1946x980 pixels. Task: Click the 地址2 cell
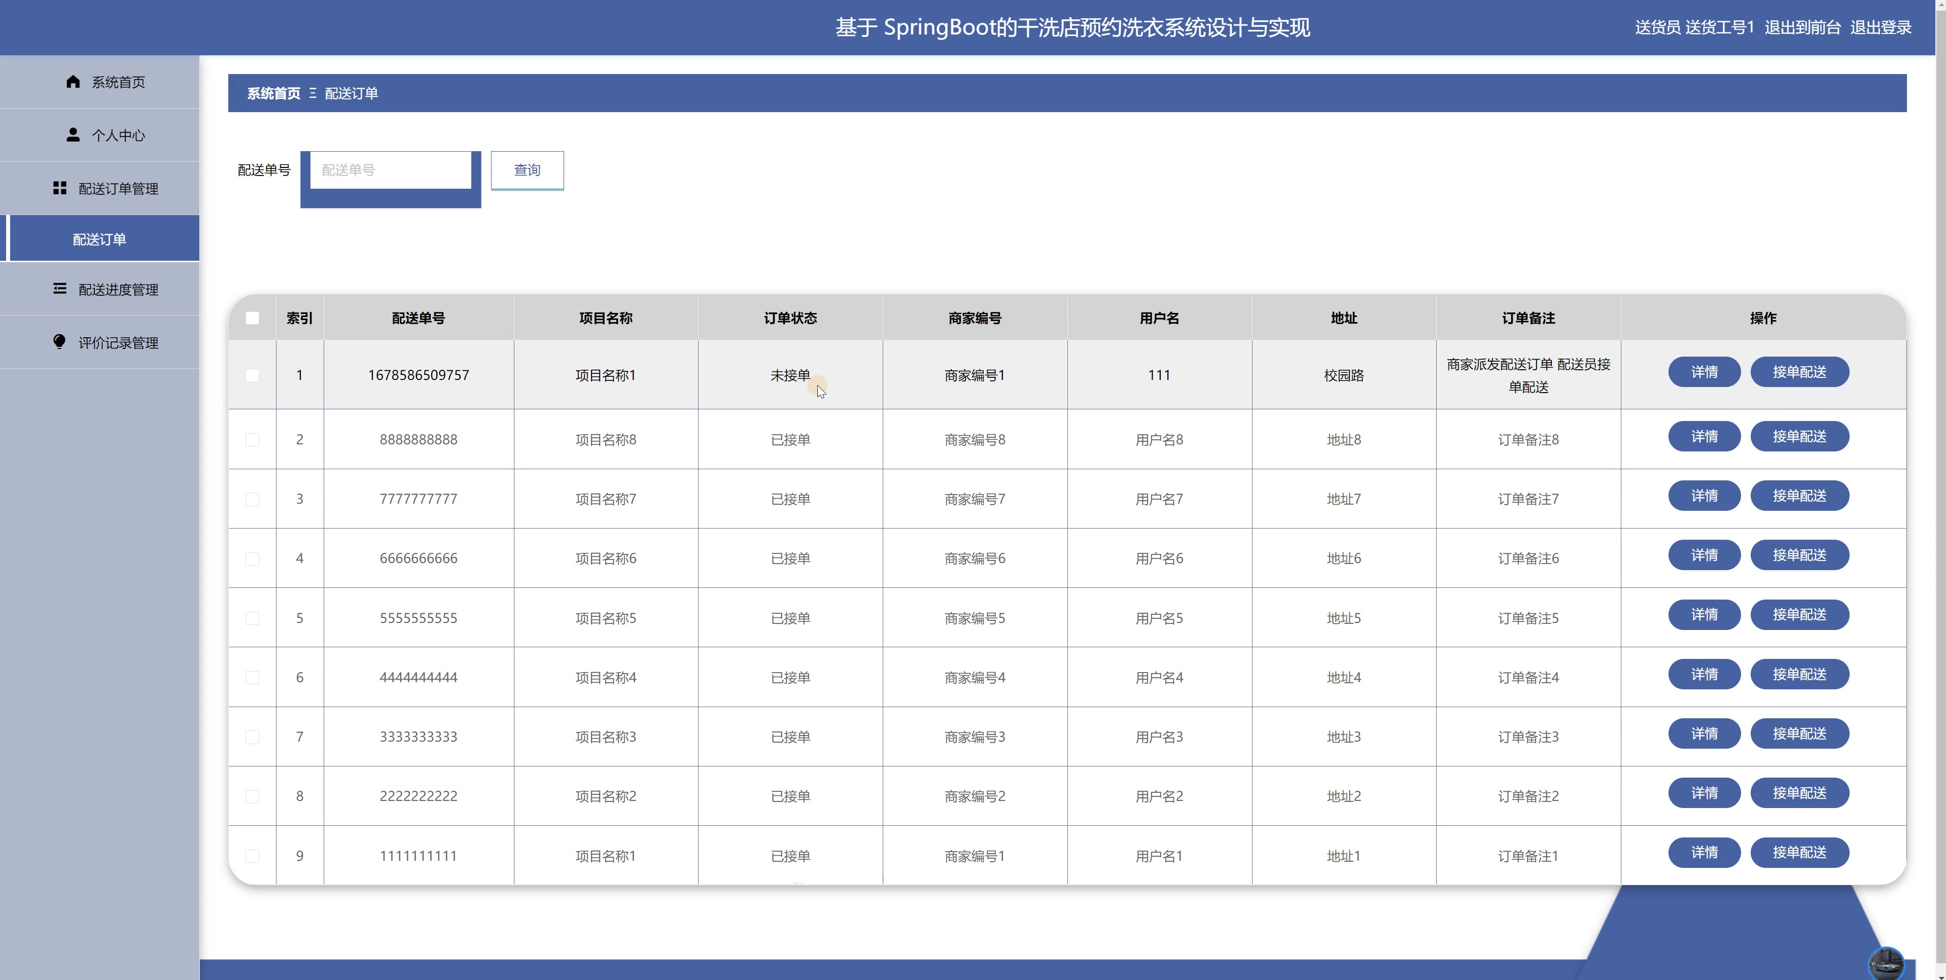[1344, 796]
